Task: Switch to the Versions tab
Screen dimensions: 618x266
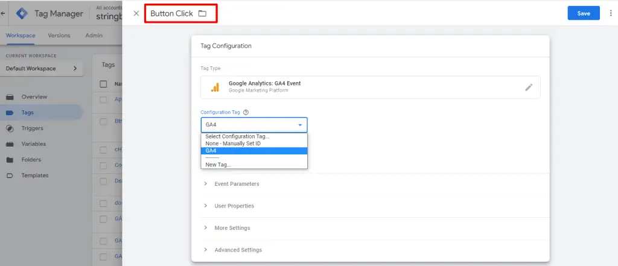Action: point(59,36)
